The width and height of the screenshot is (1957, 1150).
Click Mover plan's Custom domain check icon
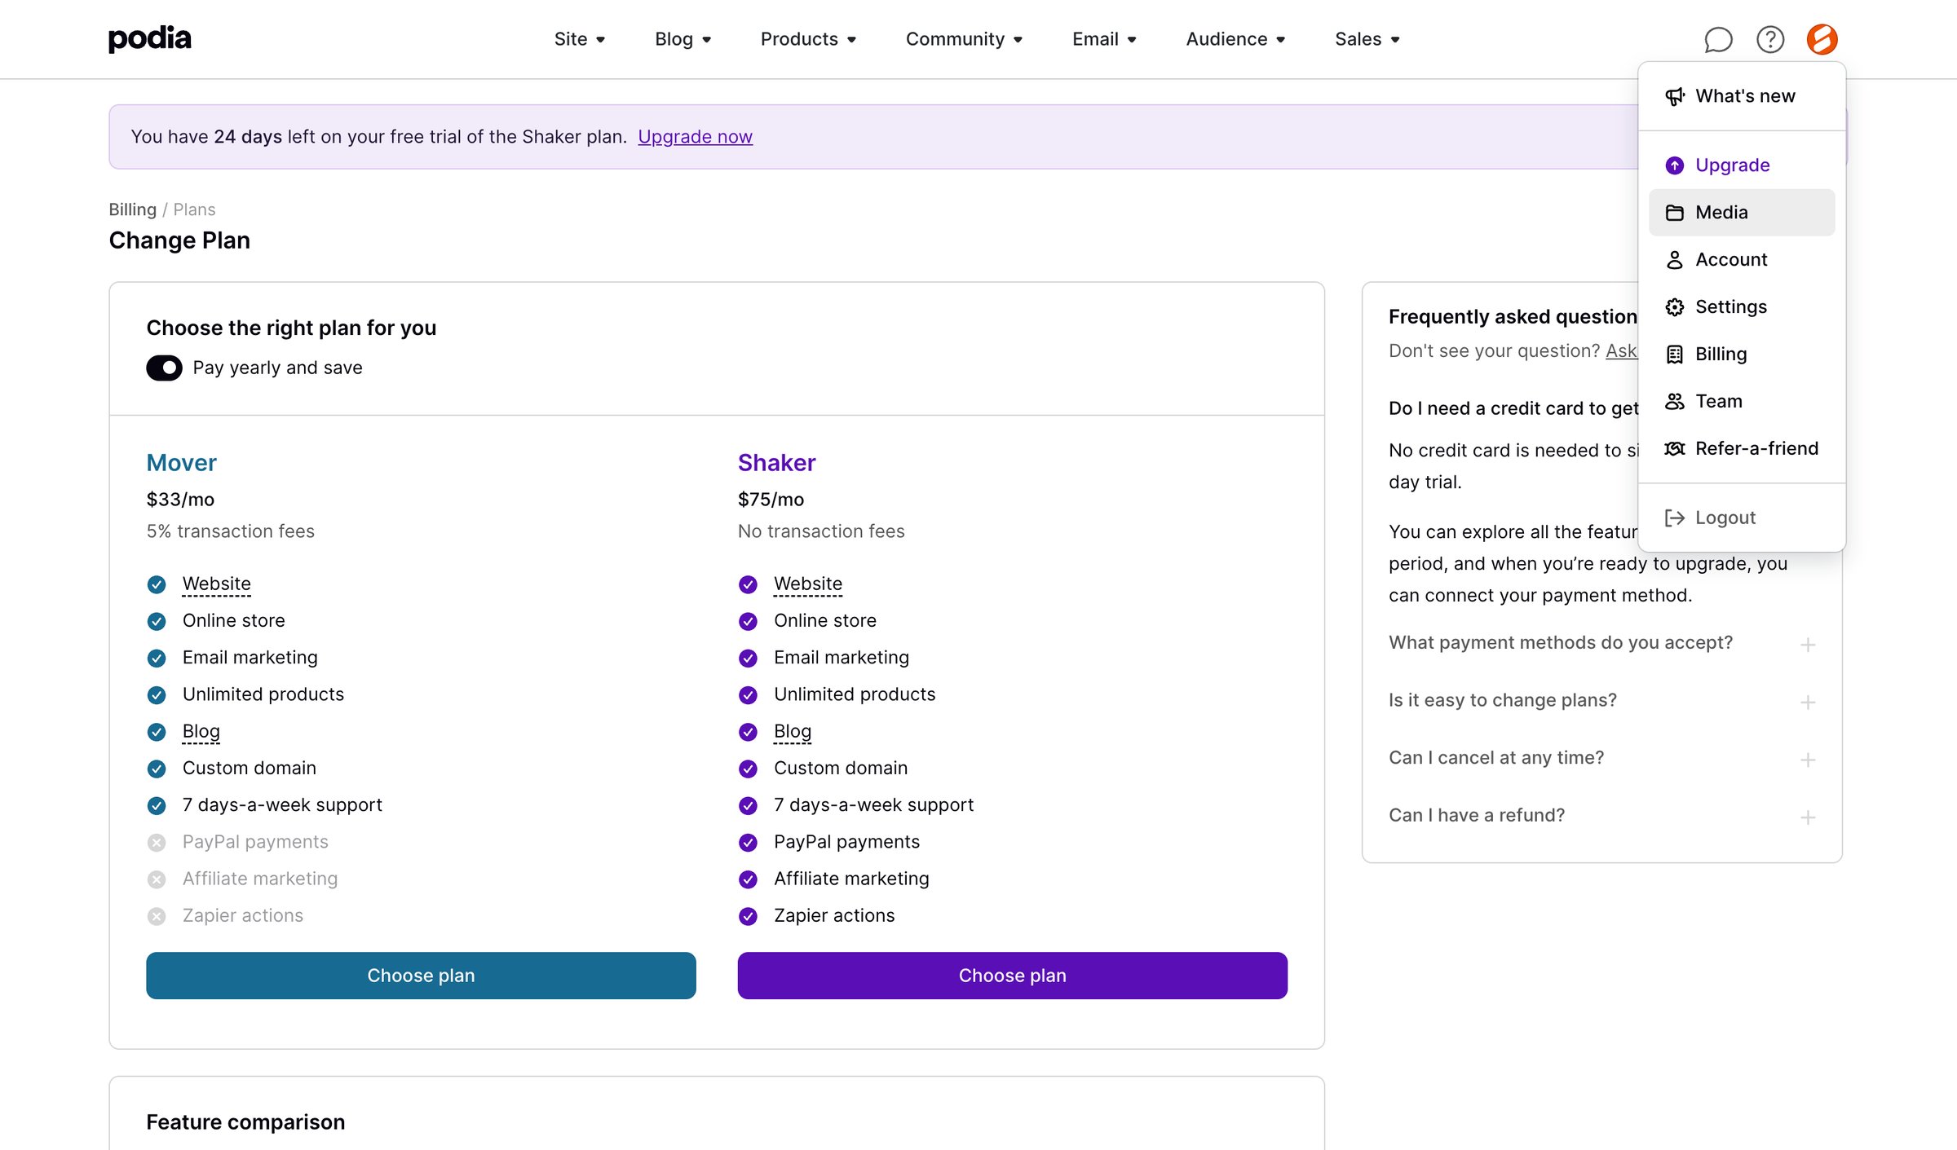point(157,769)
